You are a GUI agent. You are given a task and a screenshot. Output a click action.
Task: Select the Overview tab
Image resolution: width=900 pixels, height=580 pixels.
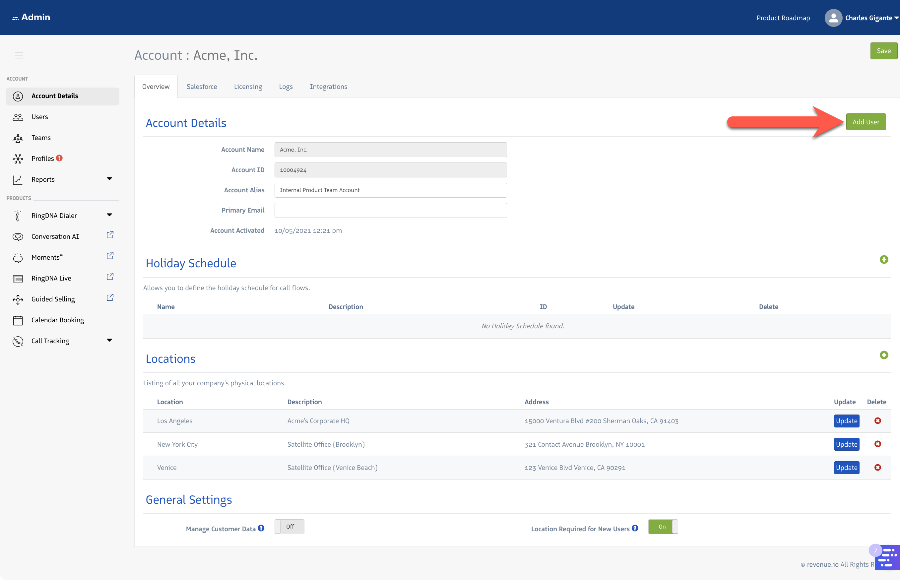(x=156, y=87)
